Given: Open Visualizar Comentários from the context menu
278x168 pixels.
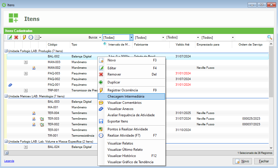Looking at the screenshot, I should coord(131,103).
